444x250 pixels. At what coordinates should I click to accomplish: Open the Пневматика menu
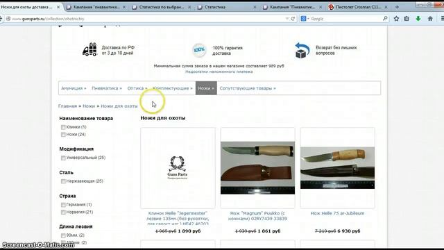pos(107,88)
